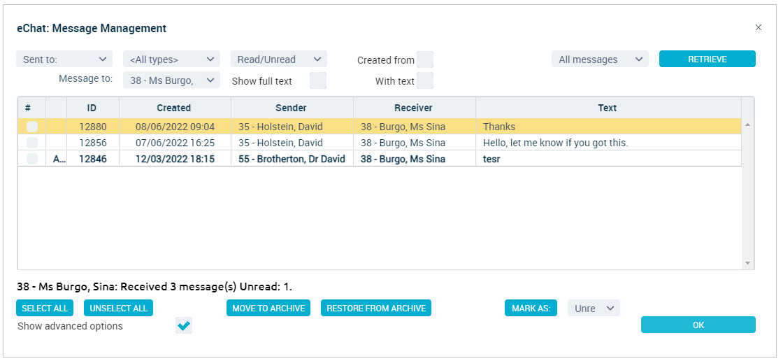Select checkbox for message 12856
Image resolution: width=783 pixels, height=361 pixels.
pos(32,143)
